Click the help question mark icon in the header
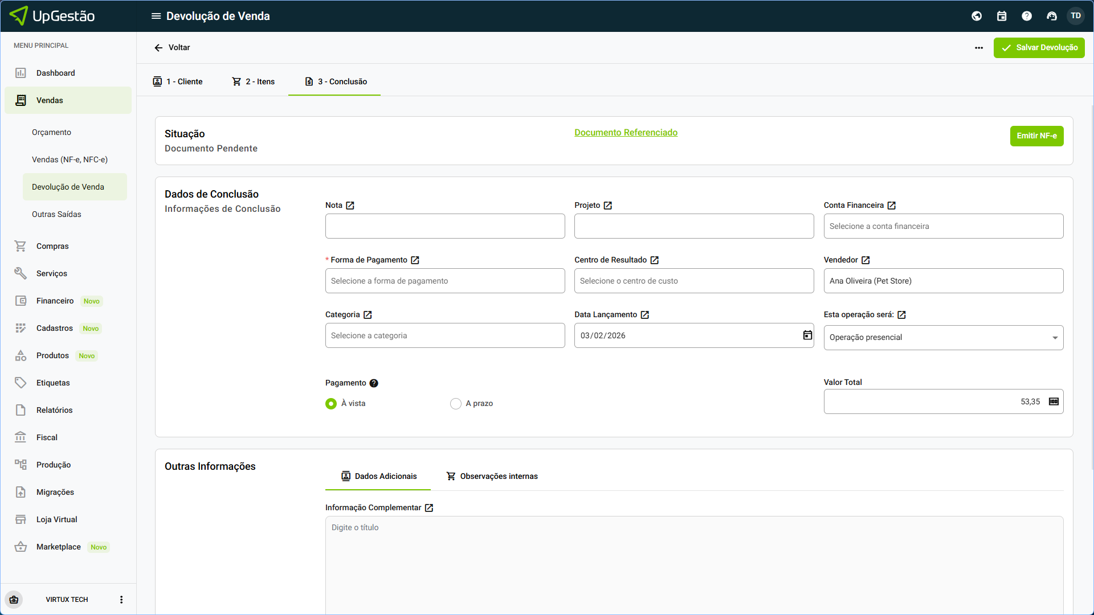 (x=1027, y=16)
